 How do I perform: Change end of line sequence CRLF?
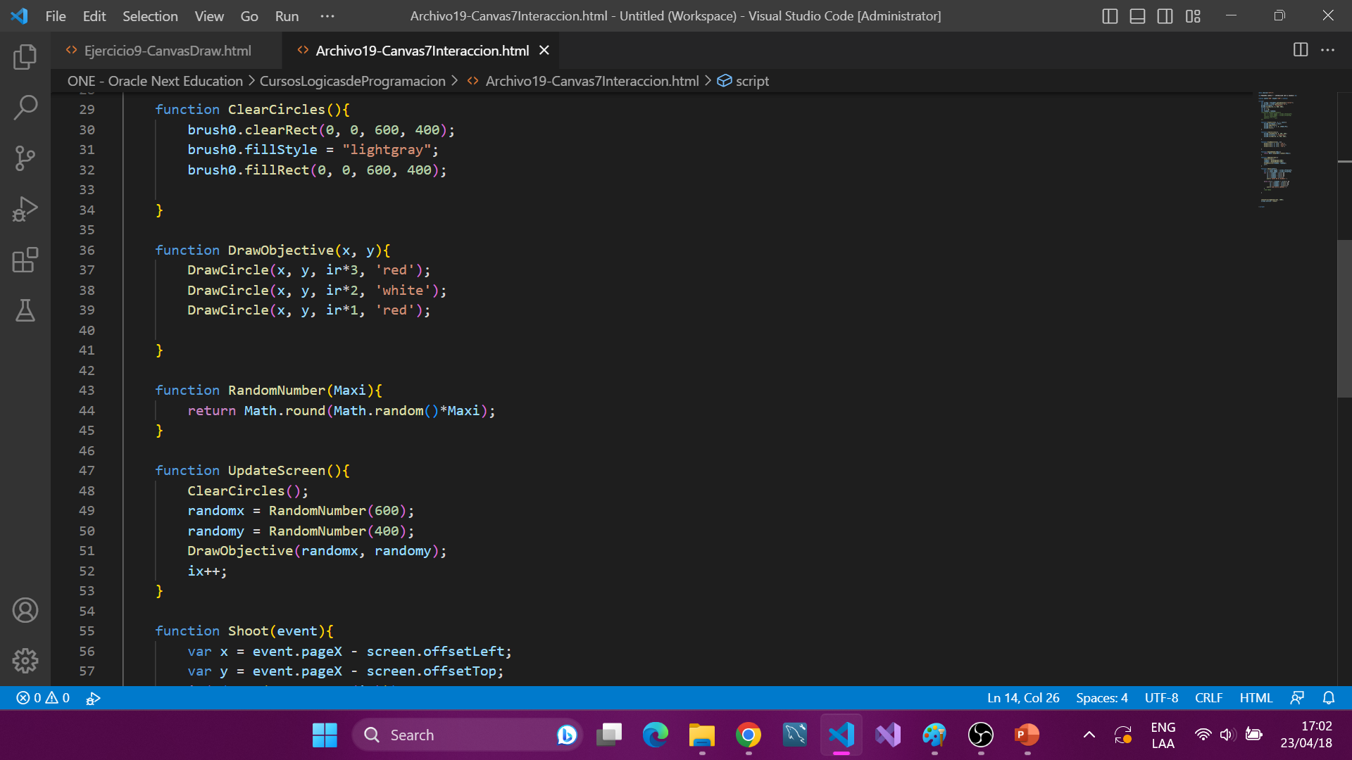(1208, 698)
